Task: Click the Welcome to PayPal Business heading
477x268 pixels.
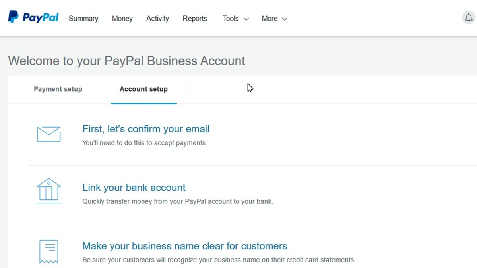Action: [126, 61]
